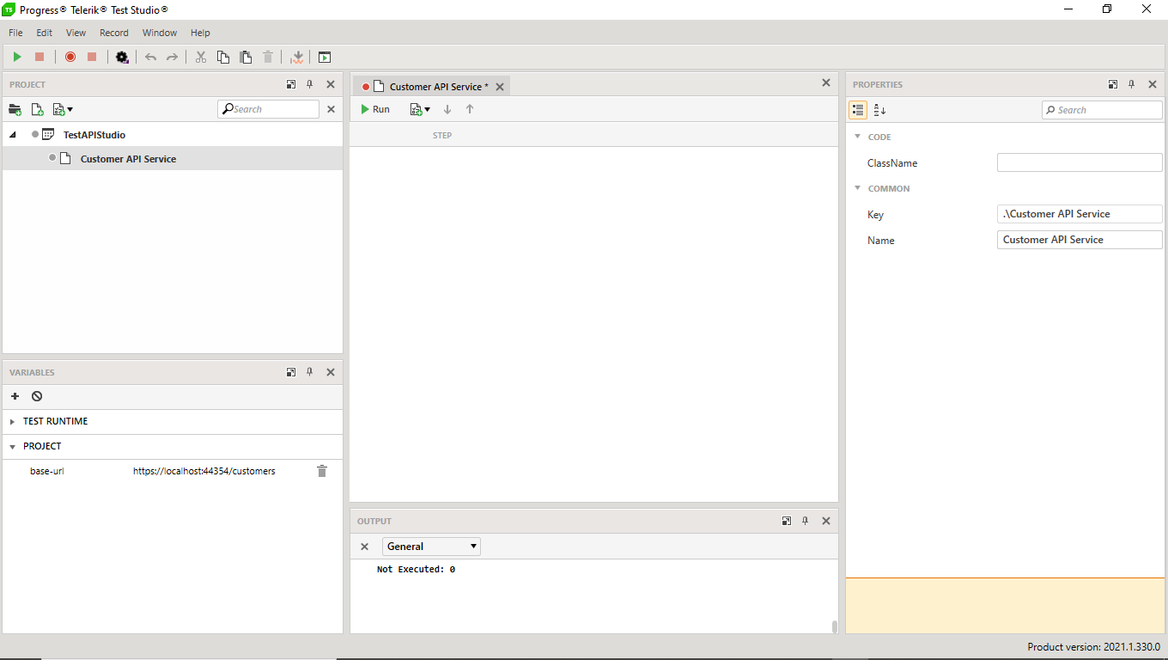Open the add-step dropdown in Project panel
Screen dimensions: 1168x660
click(x=63, y=109)
